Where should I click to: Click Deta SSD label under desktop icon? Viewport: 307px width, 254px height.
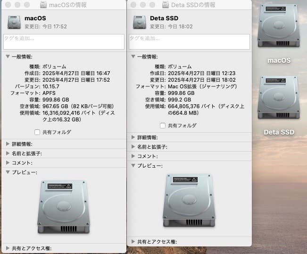[x=279, y=132]
